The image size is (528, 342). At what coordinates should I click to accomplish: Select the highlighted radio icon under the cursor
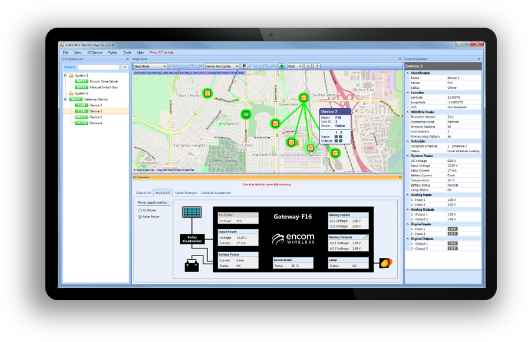311,147
